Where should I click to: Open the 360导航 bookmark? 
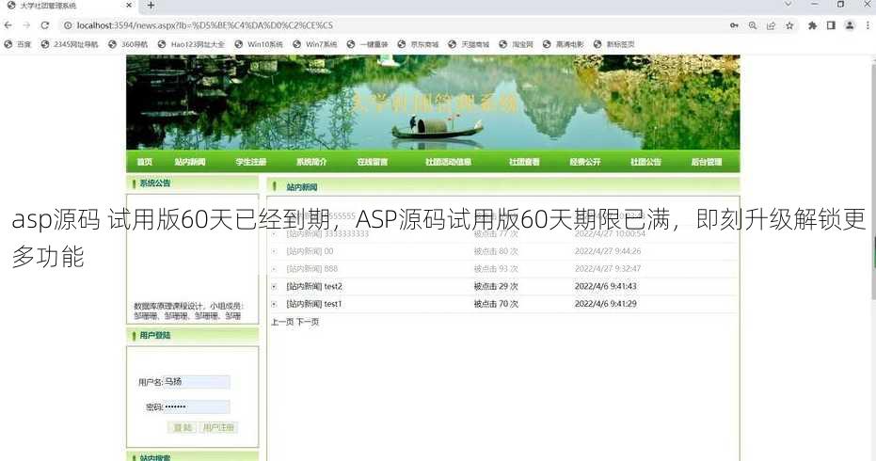coord(128,44)
